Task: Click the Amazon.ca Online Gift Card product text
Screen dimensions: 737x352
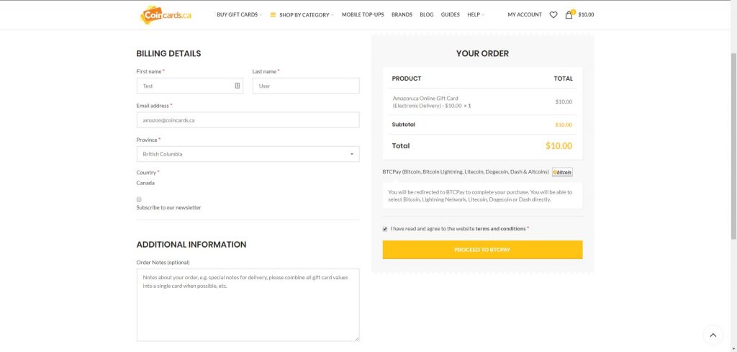Action: click(432, 102)
